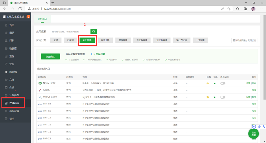Open browser collections icon
This screenshot has width=266, height=143.
pos(245,9)
